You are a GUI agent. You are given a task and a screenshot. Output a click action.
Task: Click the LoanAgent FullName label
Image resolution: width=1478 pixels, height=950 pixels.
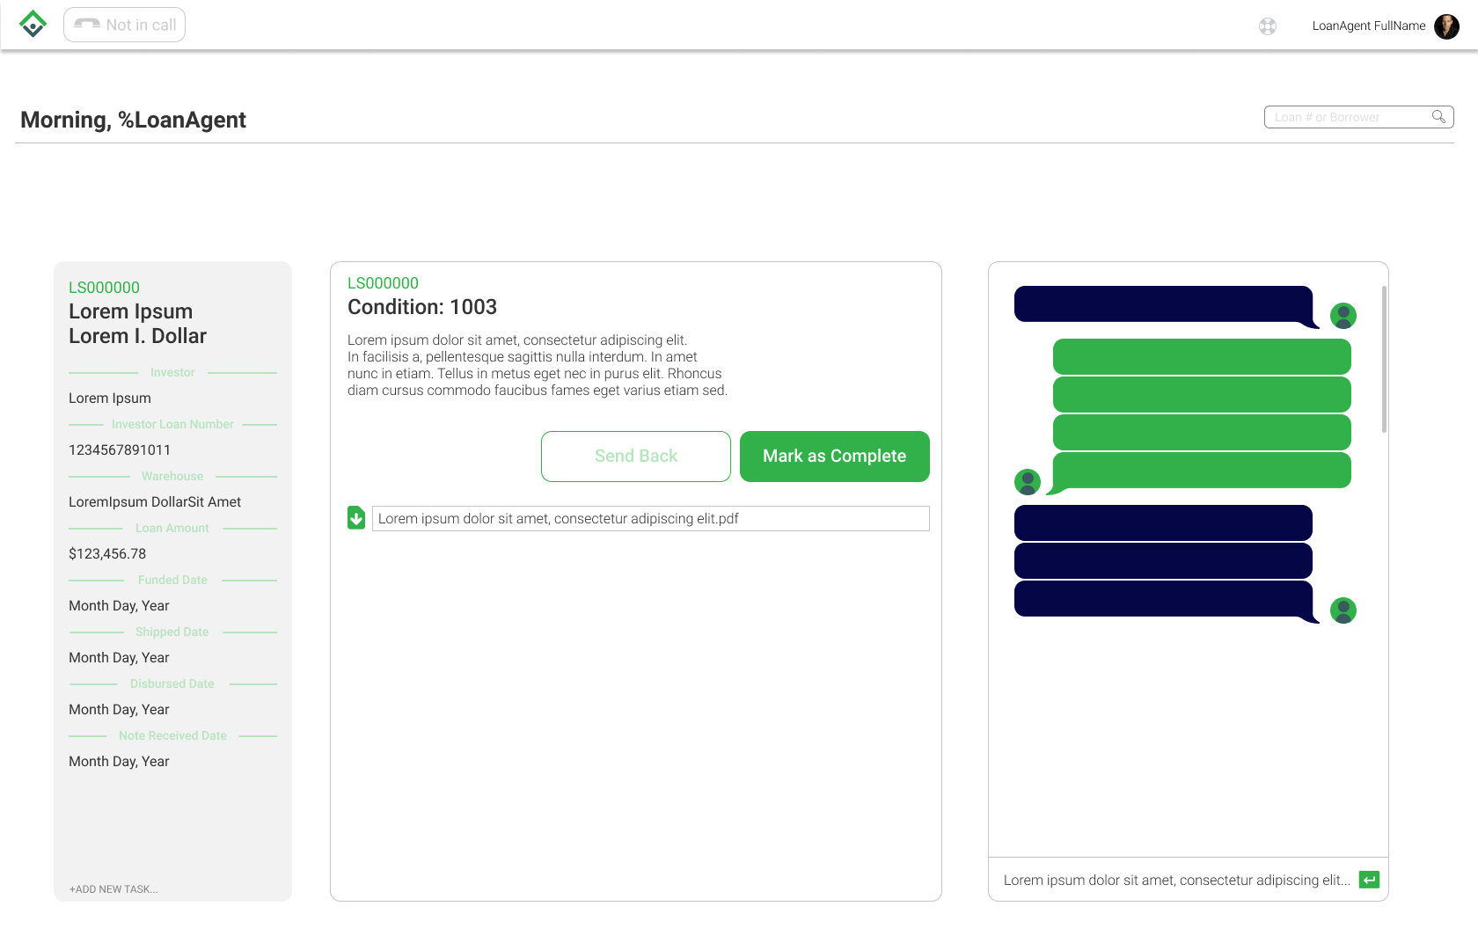coord(1369,26)
